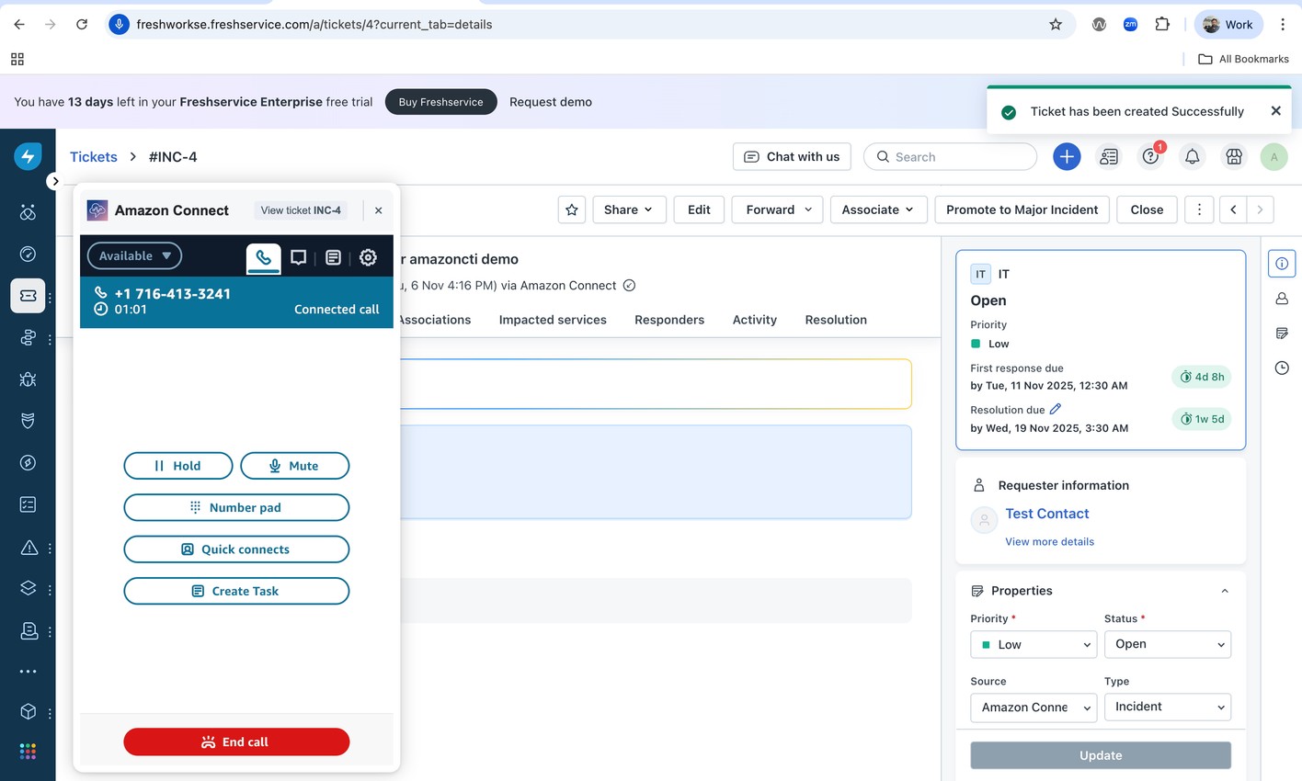The image size is (1302, 781).
Task: Show requester contact panel on the right rail
Action: (1281, 298)
